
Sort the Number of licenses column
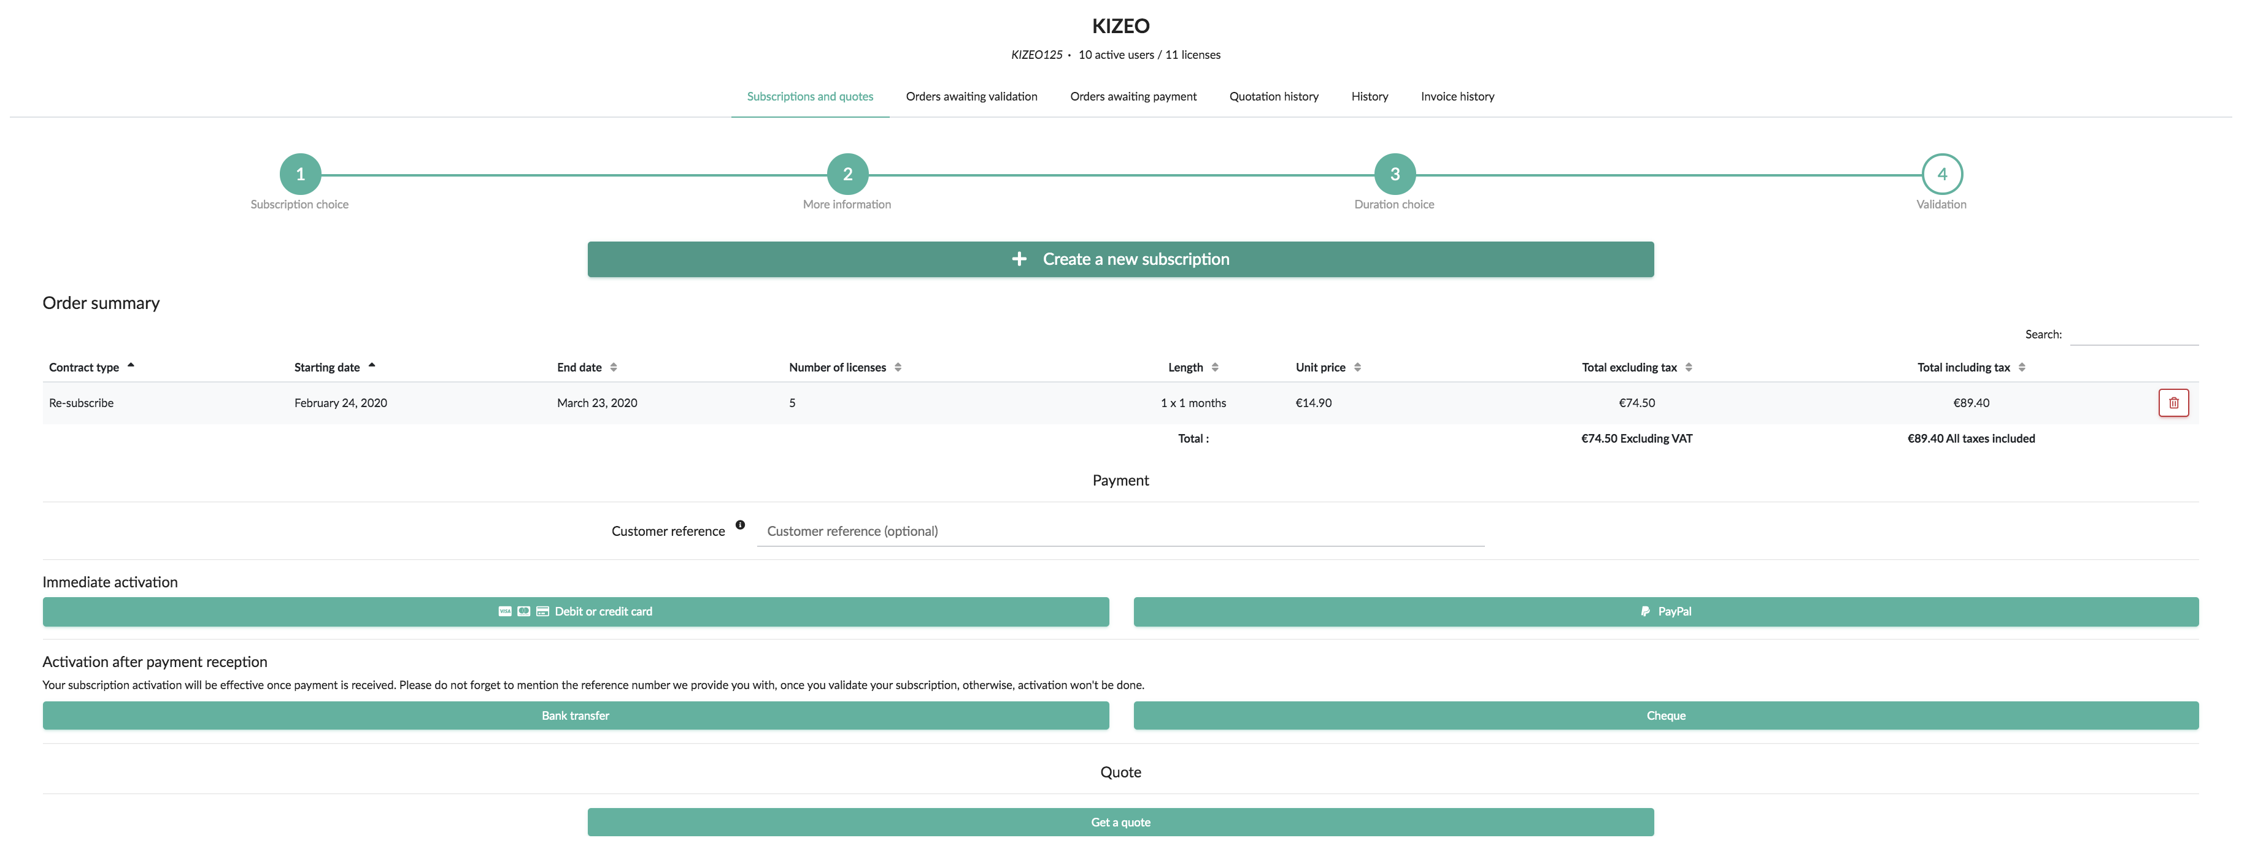point(898,367)
